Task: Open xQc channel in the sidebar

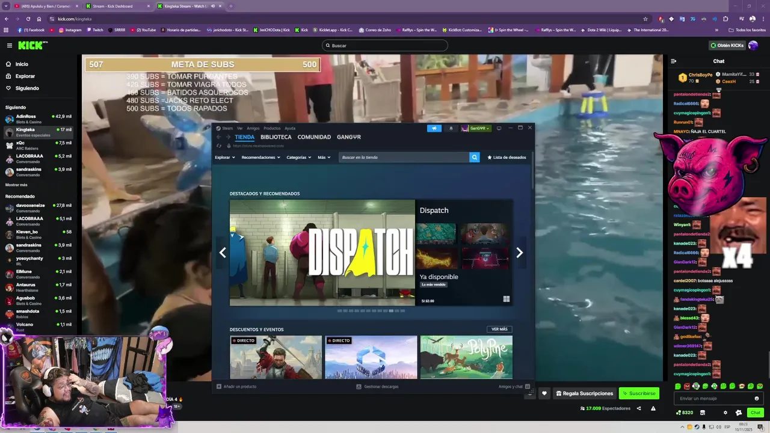Action: pos(38,145)
